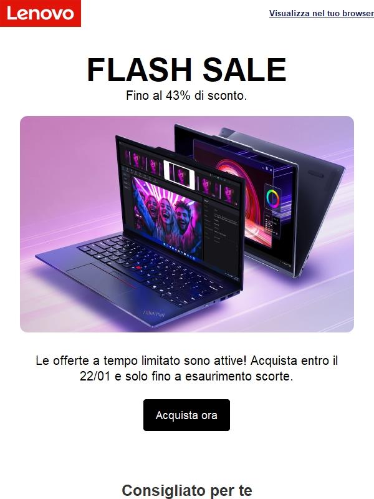
Task: Click the red TrackPoint nub on the keyboard
Action: (138, 268)
